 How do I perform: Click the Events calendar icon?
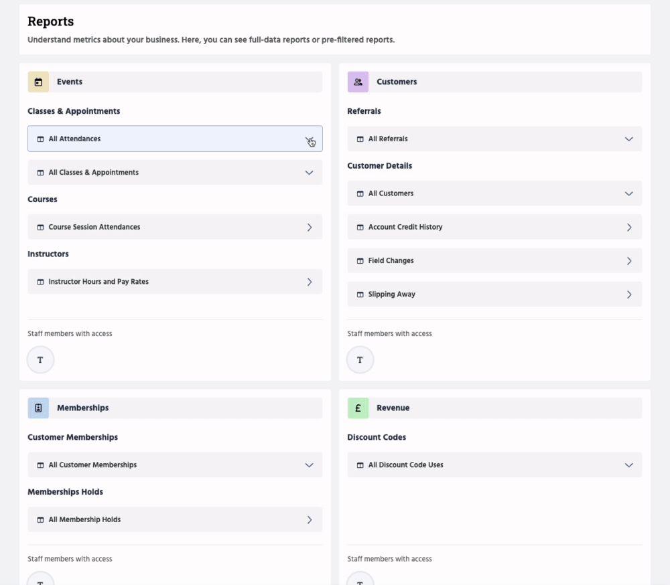pos(38,82)
